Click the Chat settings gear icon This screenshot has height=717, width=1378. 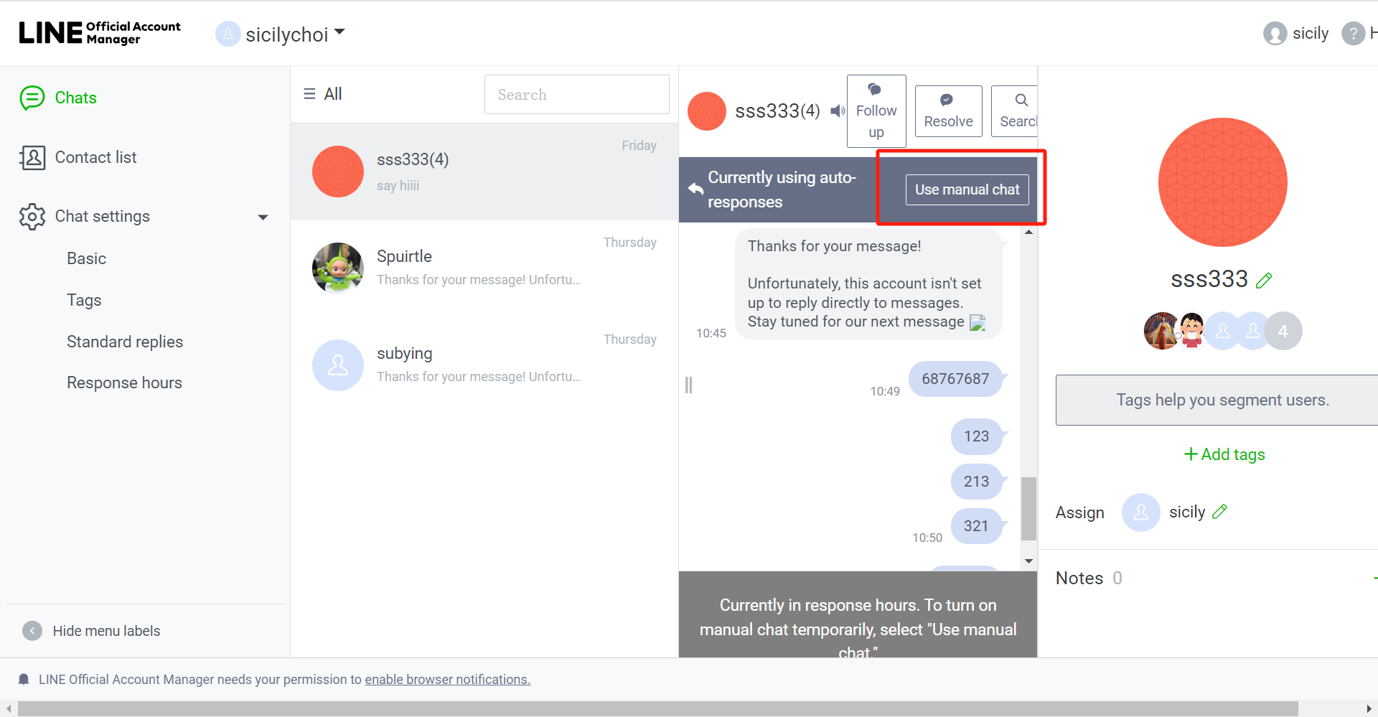click(32, 216)
